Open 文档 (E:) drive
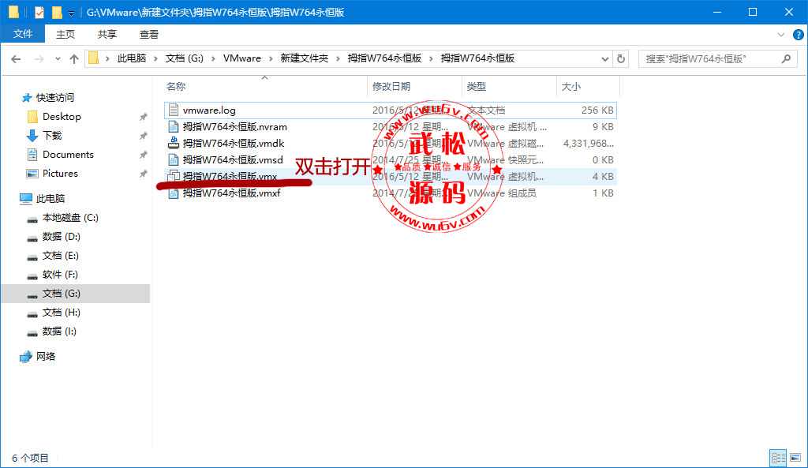The width and height of the screenshot is (808, 468). point(60,256)
